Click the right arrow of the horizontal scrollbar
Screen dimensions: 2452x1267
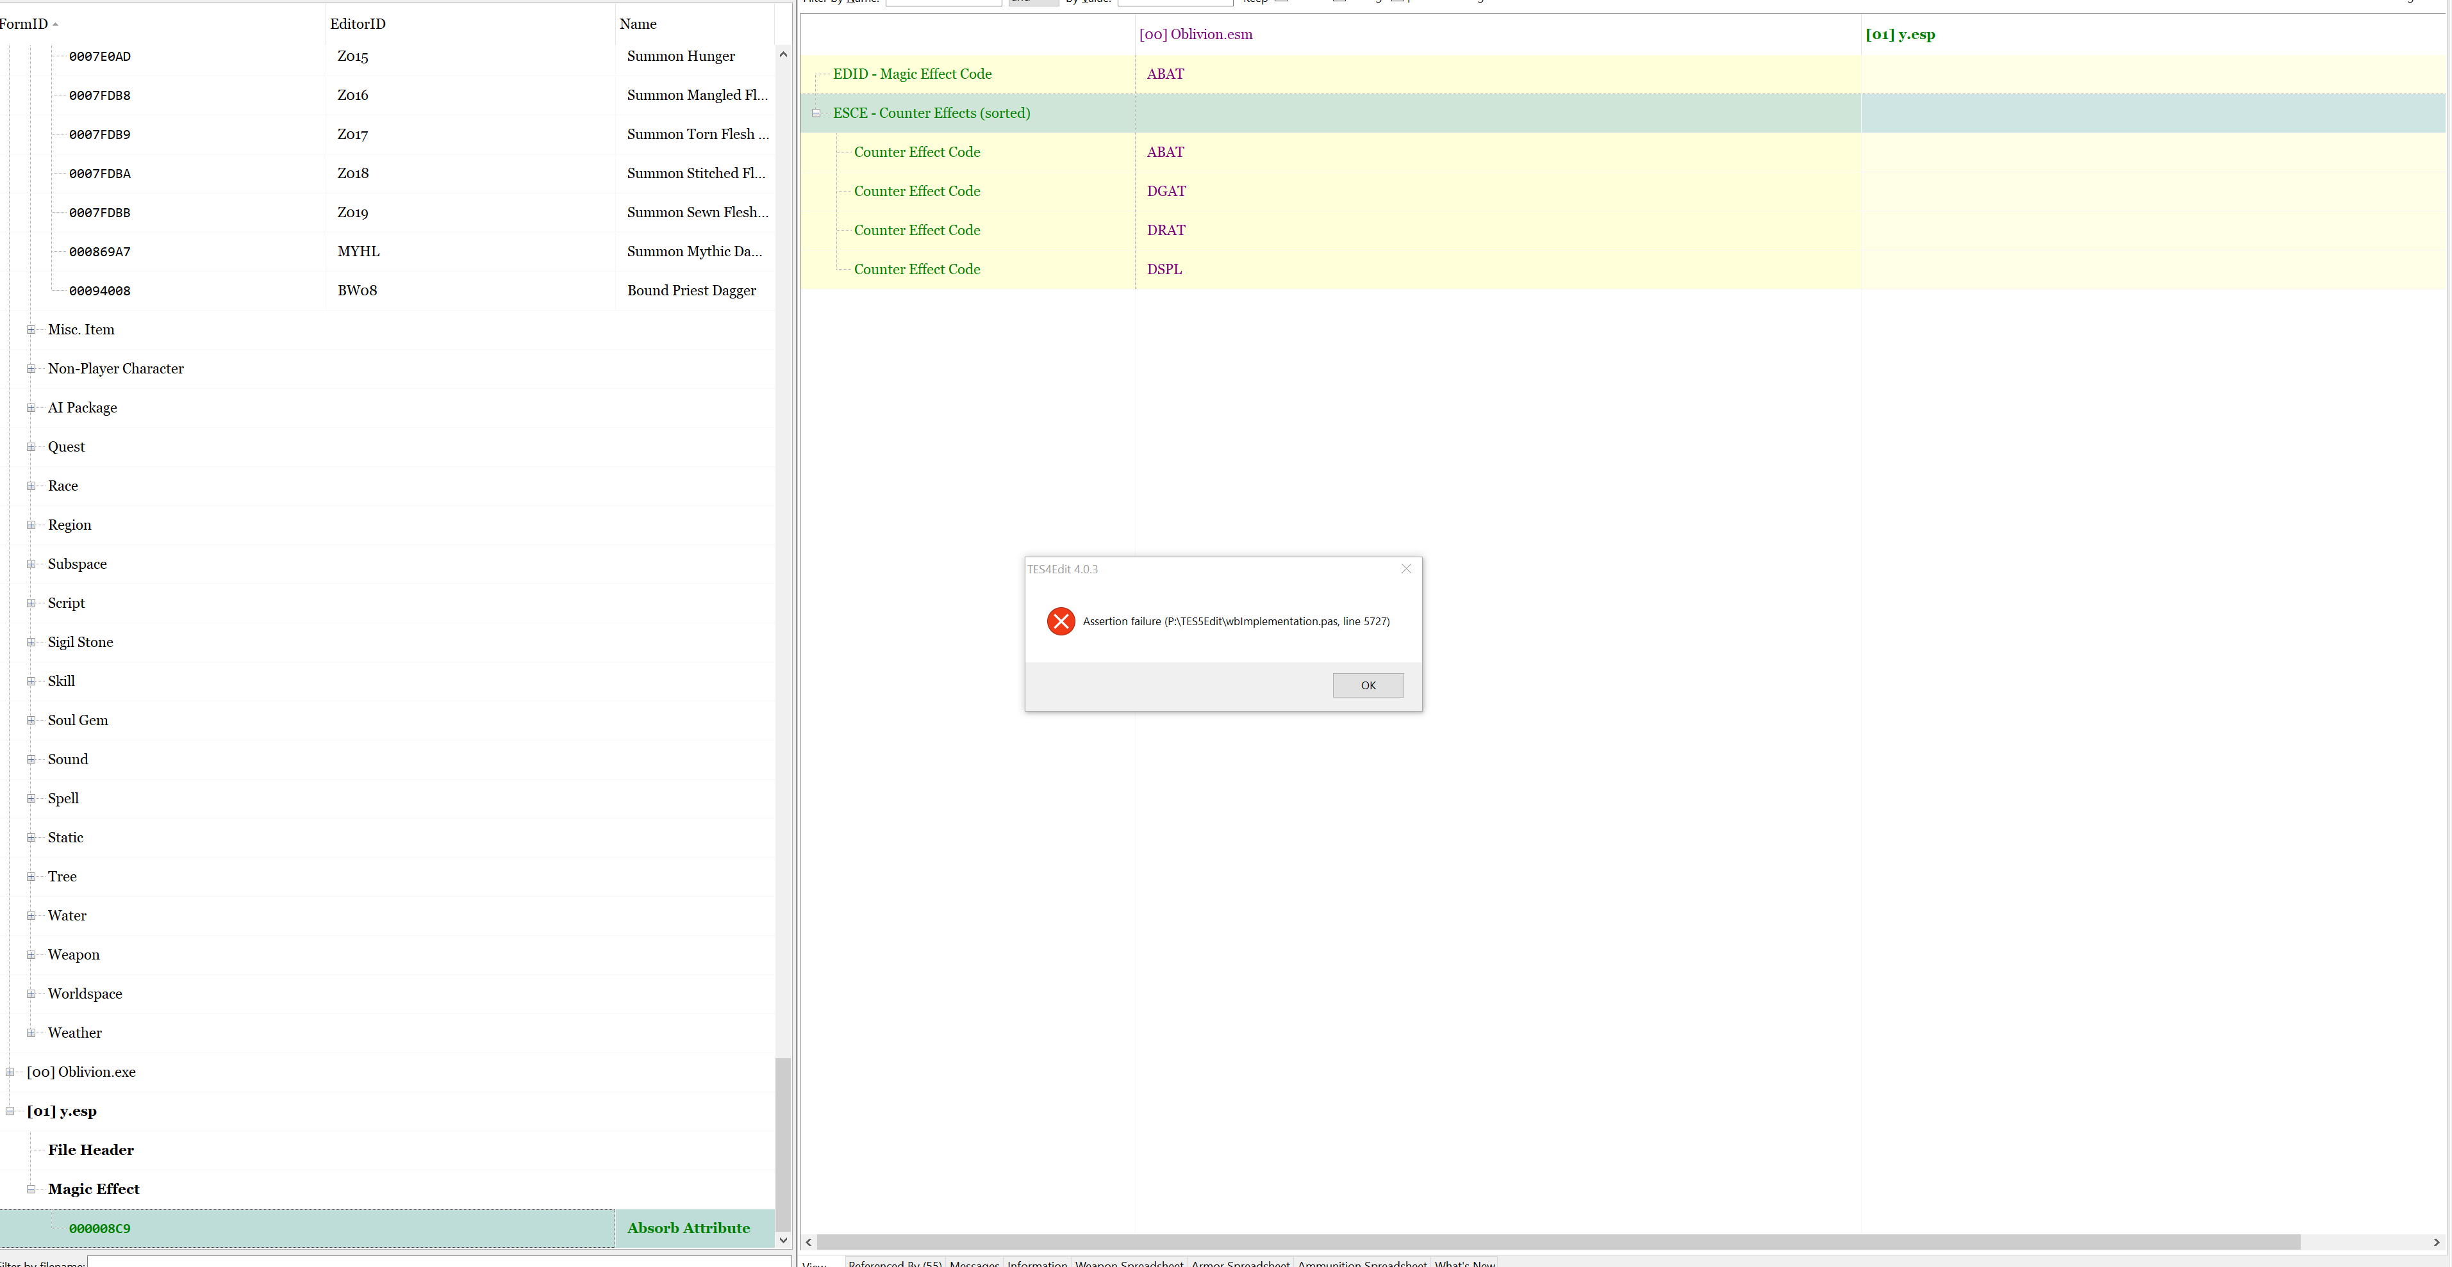coord(2438,1242)
